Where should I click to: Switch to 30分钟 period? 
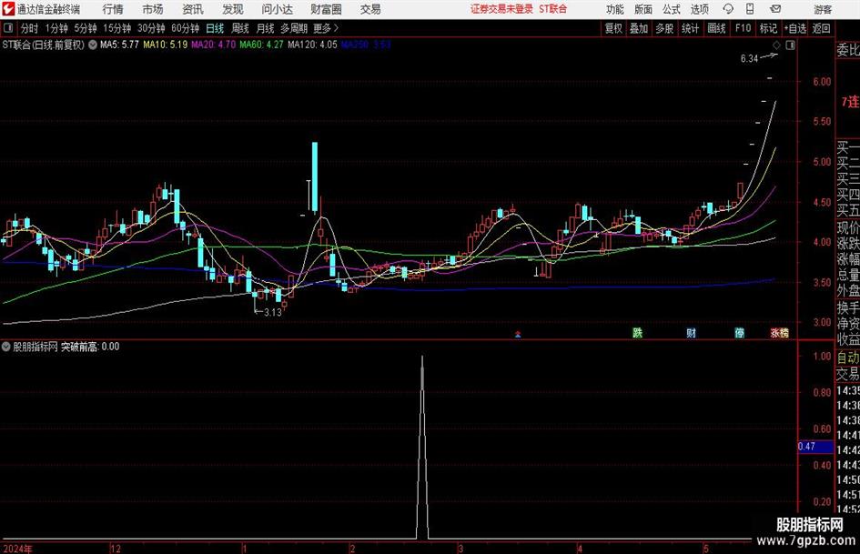click(151, 28)
